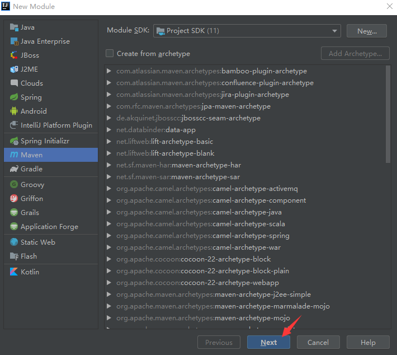397x355 pixels.
Task: Select camel-archetype-java row
Action: (x=244, y=212)
